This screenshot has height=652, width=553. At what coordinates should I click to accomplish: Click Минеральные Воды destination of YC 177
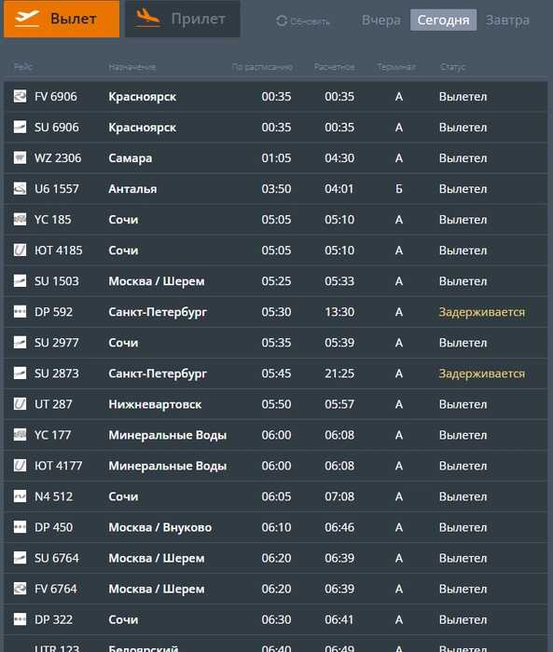point(168,435)
